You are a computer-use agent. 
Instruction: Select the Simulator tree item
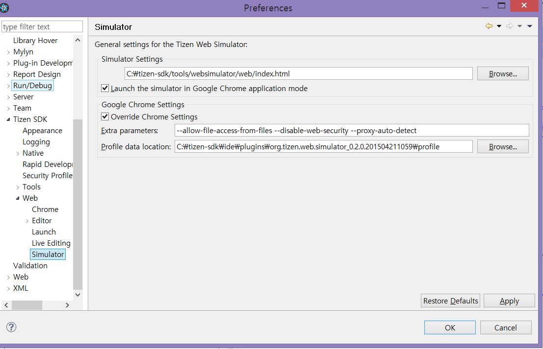tap(48, 255)
